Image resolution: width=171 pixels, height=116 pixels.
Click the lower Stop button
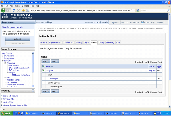coord(54,92)
